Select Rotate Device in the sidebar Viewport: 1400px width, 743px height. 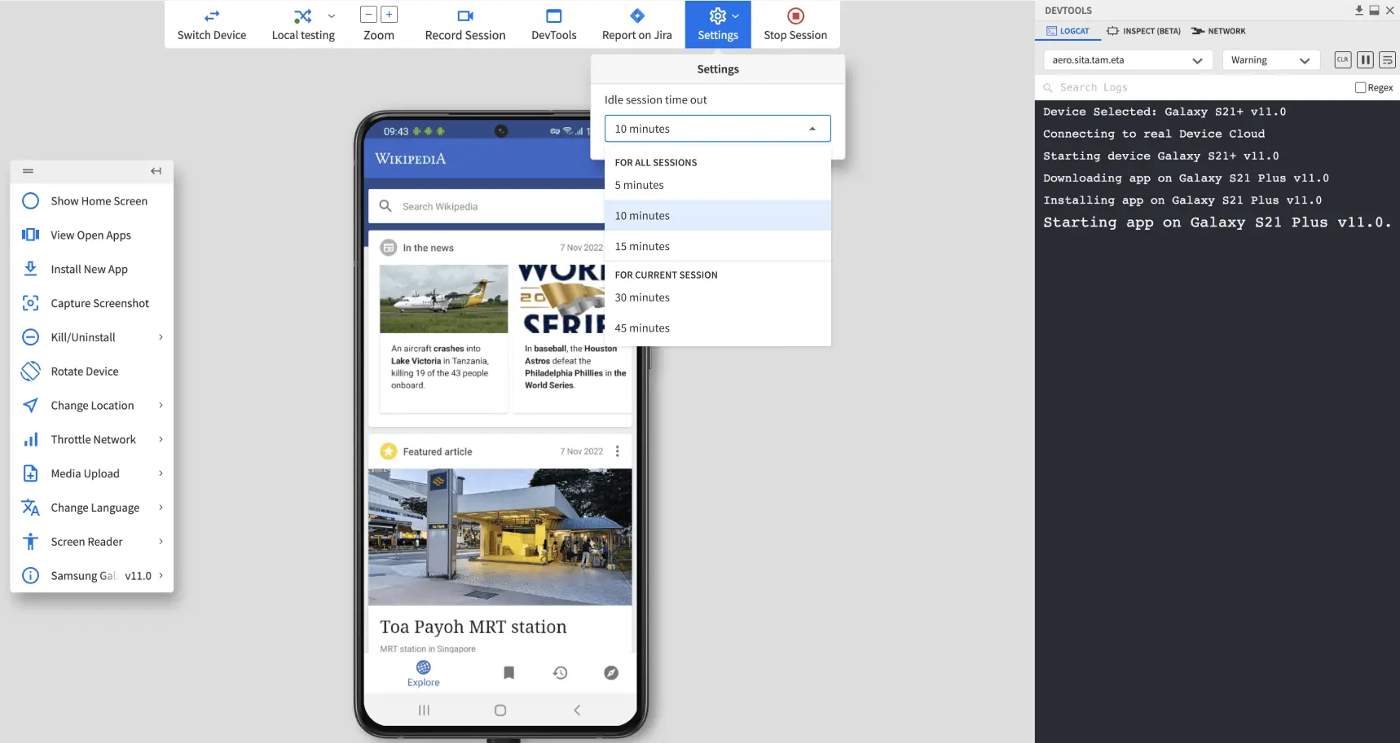click(x=85, y=371)
